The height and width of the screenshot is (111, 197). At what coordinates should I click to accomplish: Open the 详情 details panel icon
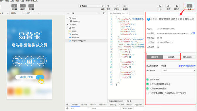189,6
